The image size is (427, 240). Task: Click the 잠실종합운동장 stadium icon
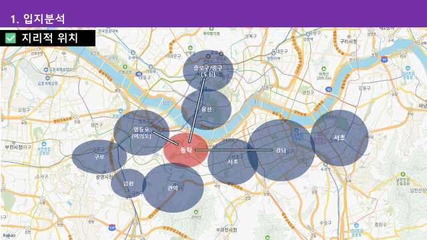coord(296,130)
